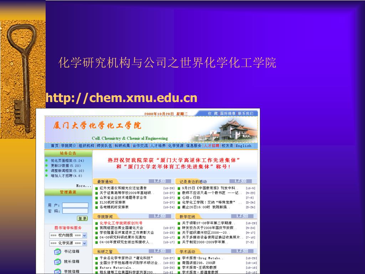The width and height of the screenshot is (365, 274).
Task: Open the red 人才招聘 navigation item
Action: (212, 146)
